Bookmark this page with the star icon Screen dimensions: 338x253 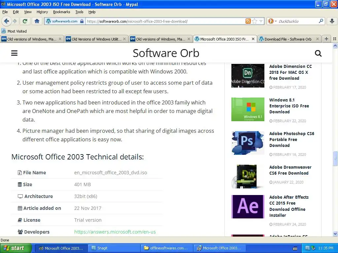254,21
